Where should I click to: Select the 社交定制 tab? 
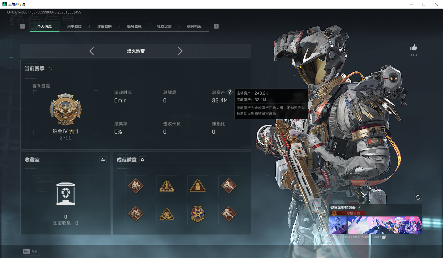(164, 27)
